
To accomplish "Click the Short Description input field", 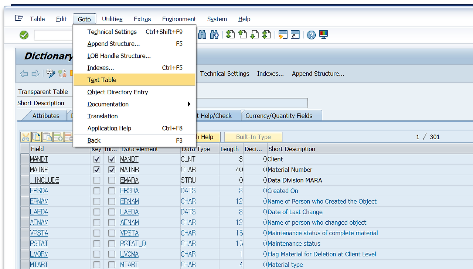I will [x=252, y=103].
